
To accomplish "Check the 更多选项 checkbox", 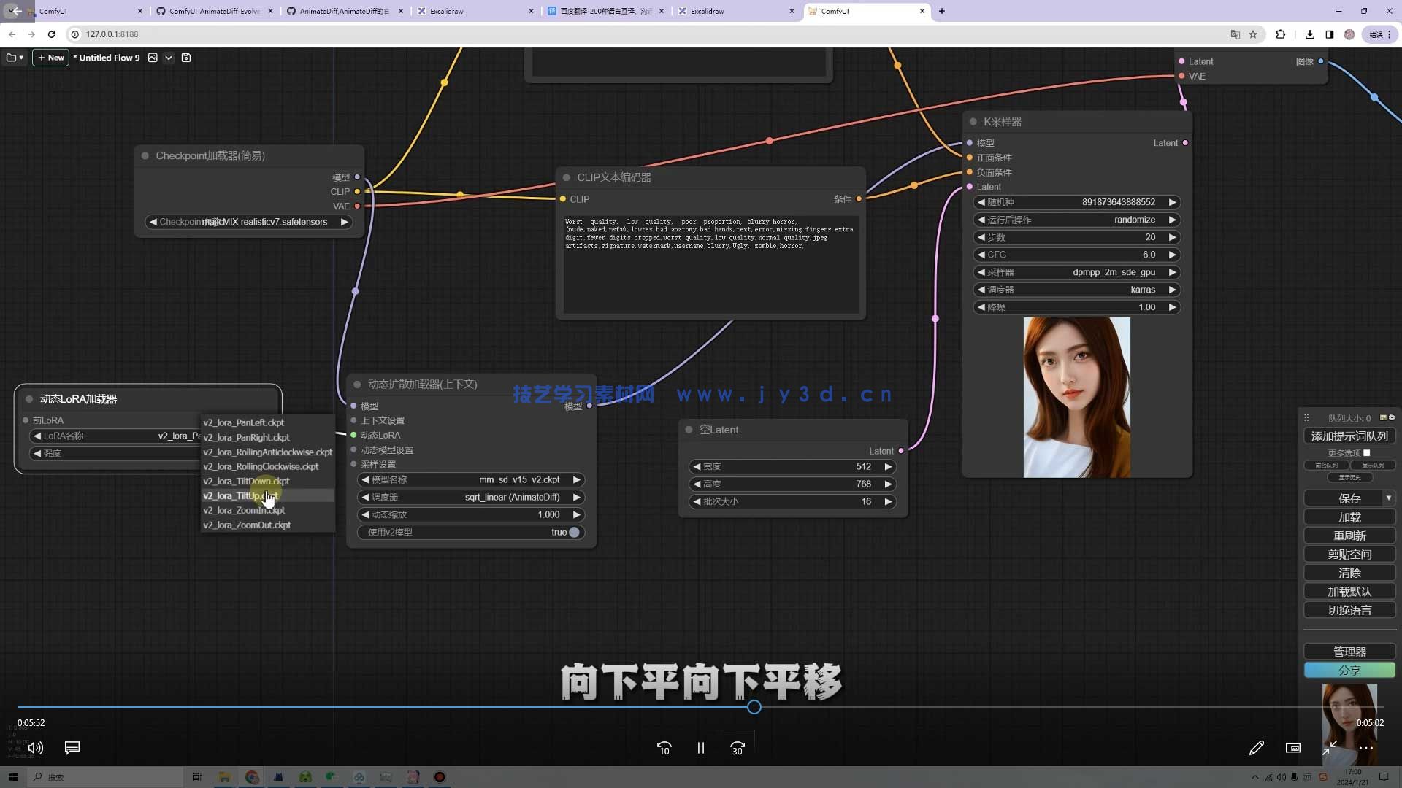I will coord(1366,453).
